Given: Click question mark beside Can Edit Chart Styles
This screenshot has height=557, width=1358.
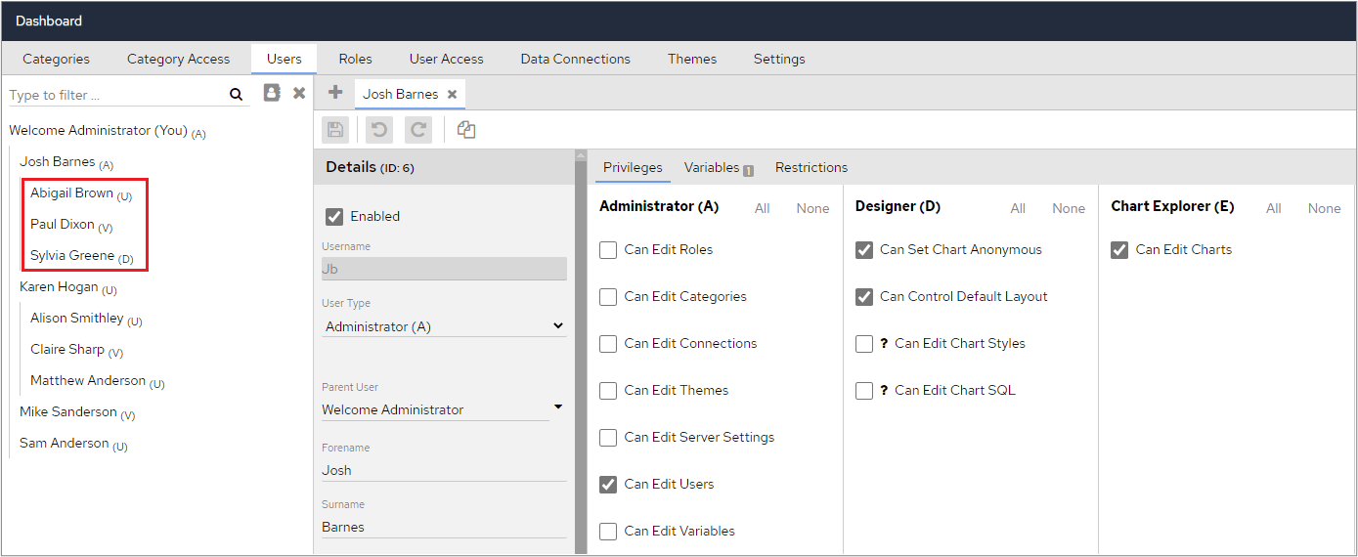Looking at the screenshot, I should pos(884,343).
